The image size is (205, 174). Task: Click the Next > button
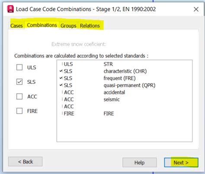click(x=181, y=162)
